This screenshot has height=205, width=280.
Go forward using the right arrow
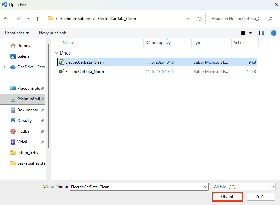tap(17, 19)
